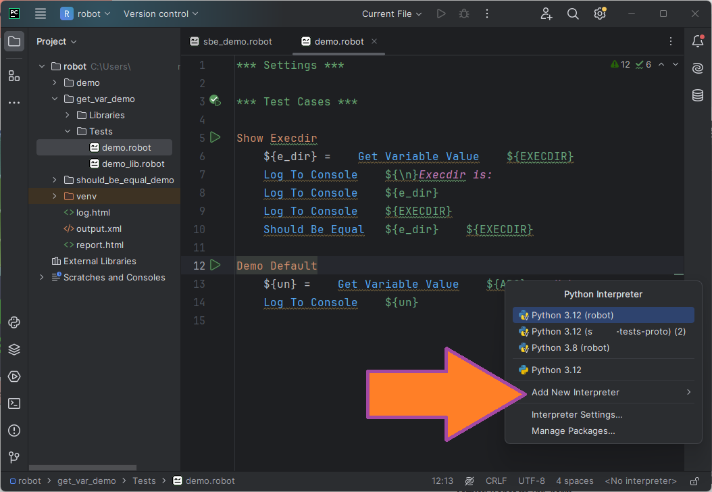
Task: Close the demo.robot tab
Action: 374,41
